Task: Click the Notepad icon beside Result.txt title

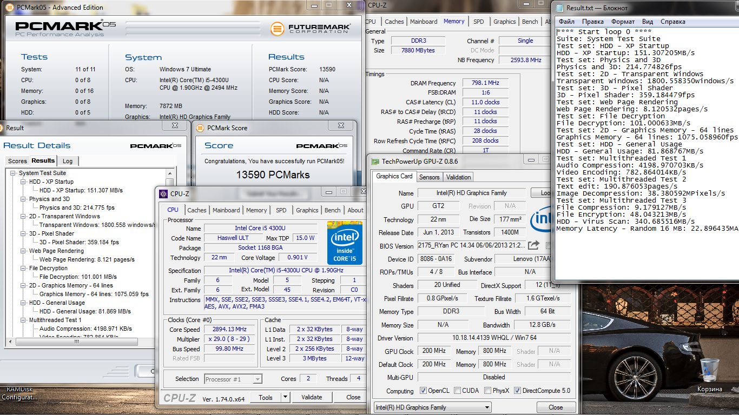Action: click(559, 8)
